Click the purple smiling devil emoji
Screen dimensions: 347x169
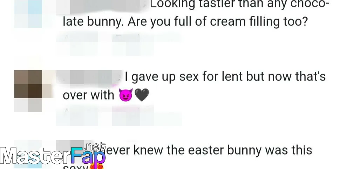pyautogui.click(x=126, y=95)
